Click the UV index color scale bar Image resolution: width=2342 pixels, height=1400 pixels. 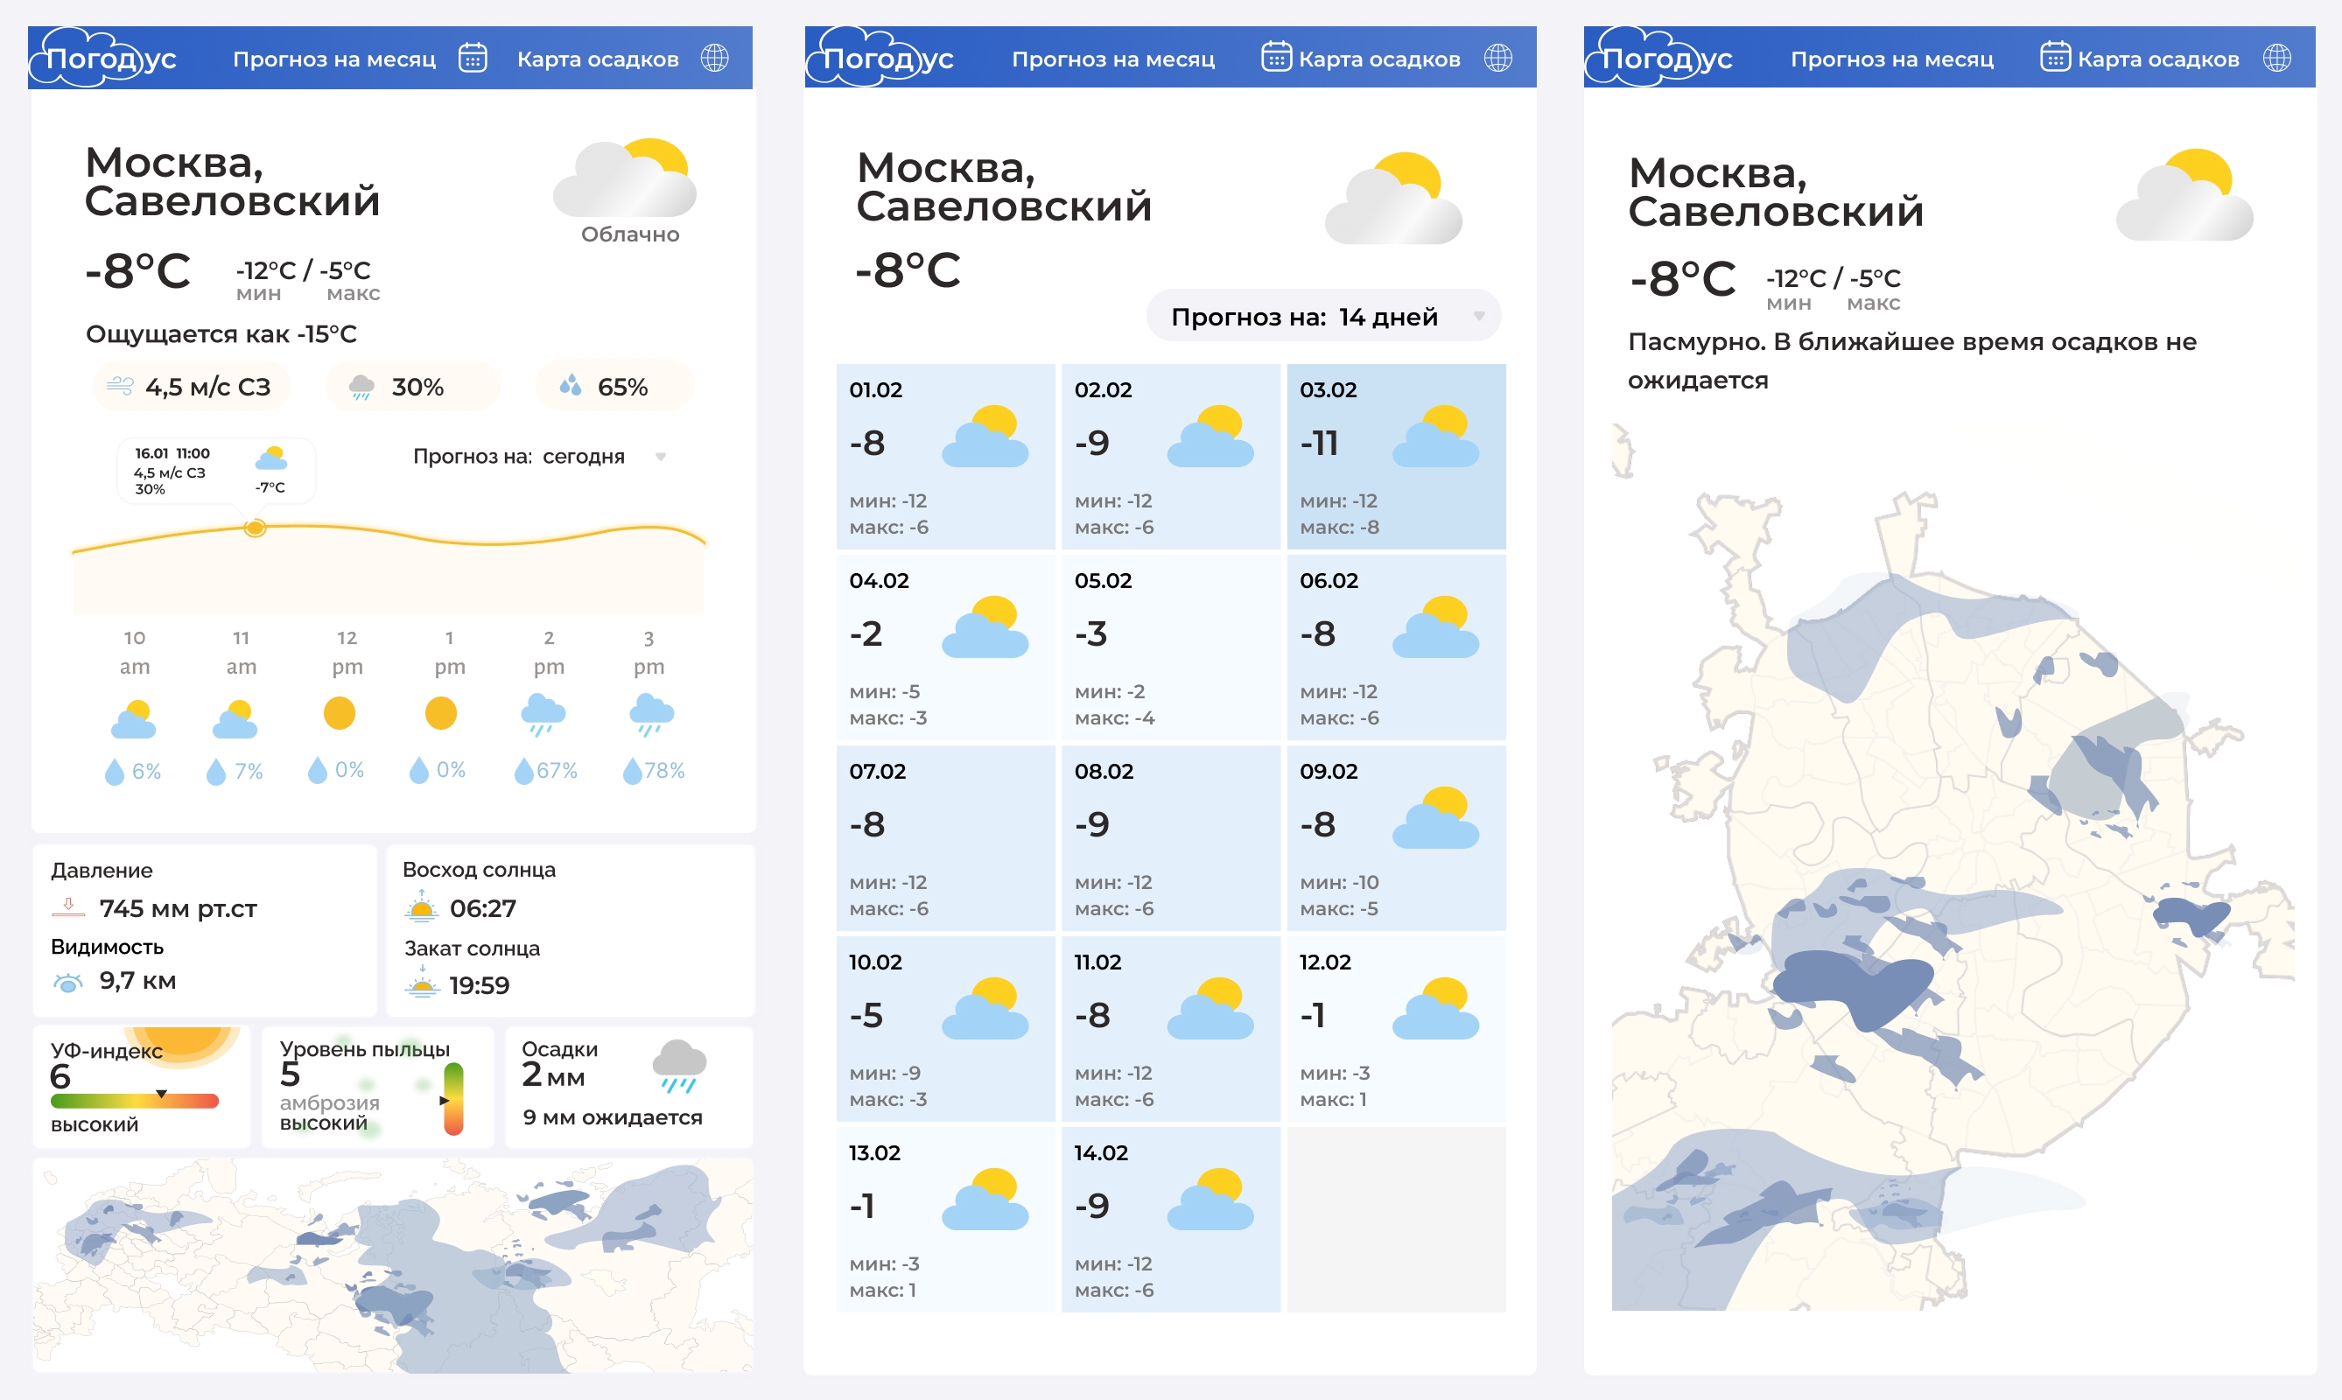coord(134,1100)
